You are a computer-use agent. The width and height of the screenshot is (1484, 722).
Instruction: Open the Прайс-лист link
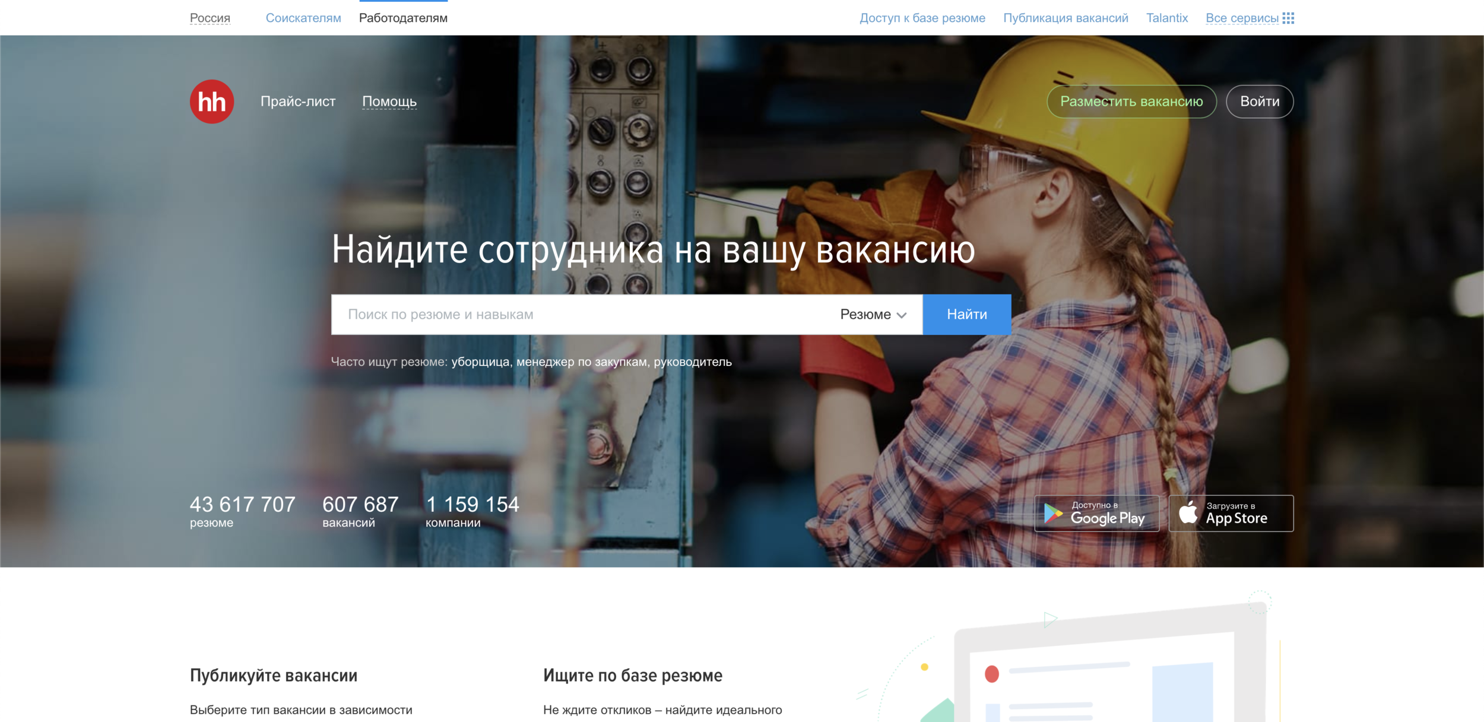point(297,102)
